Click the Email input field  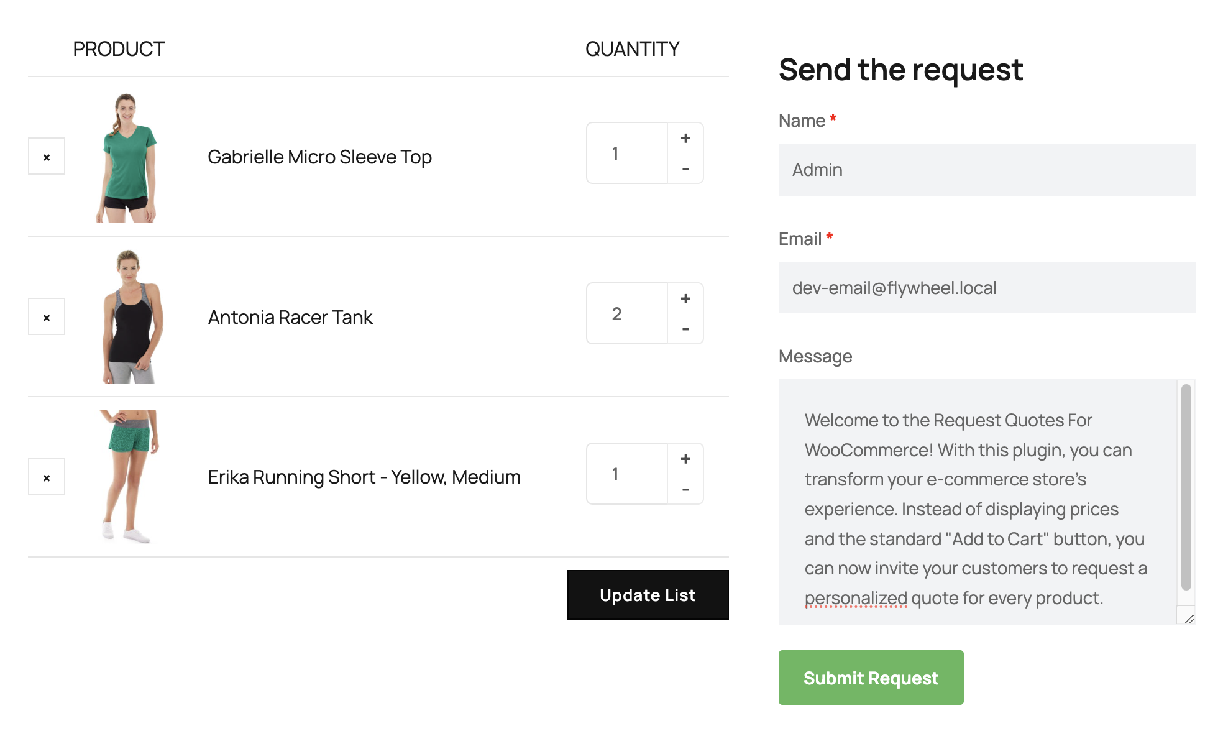[x=987, y=287]
